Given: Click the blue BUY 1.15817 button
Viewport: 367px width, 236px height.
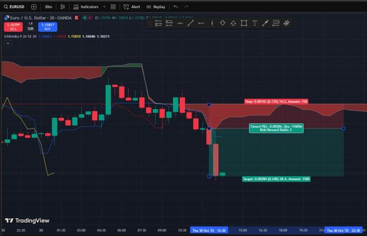Looking at the screenshot, I should click(x=48, y=26).
